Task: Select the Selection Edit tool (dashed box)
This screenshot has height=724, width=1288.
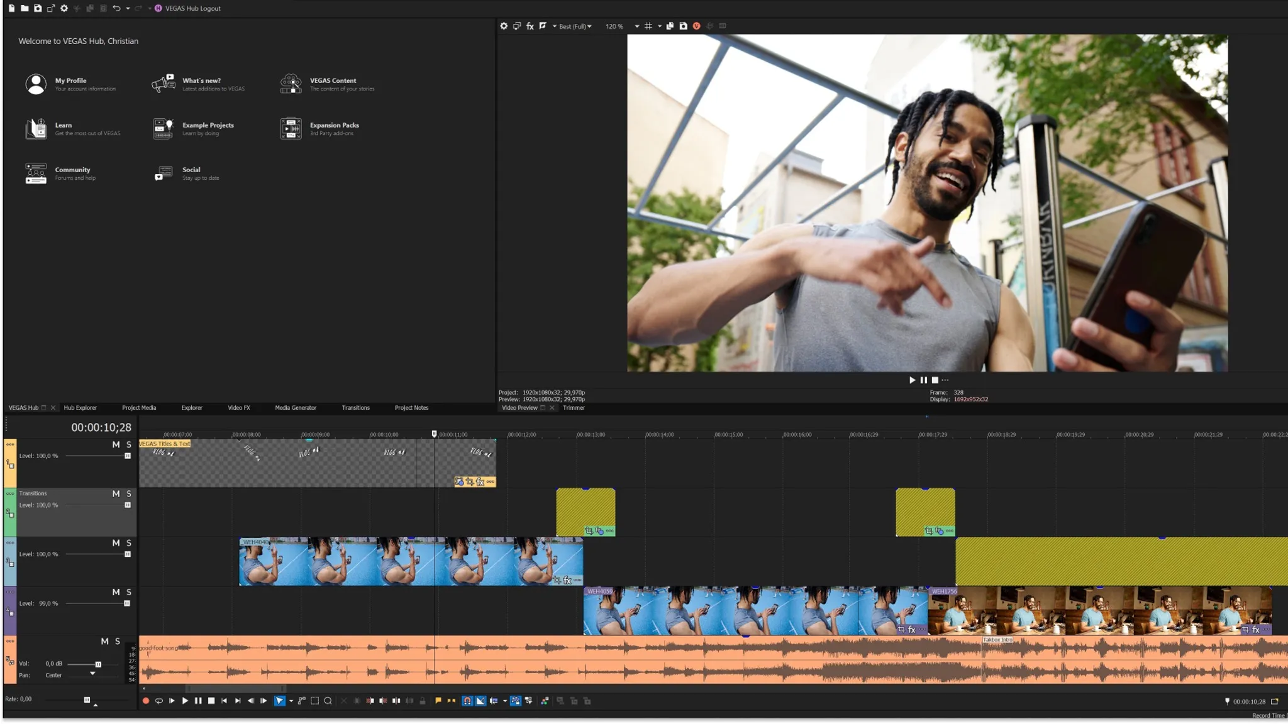Action: click(x=315, y=701)
